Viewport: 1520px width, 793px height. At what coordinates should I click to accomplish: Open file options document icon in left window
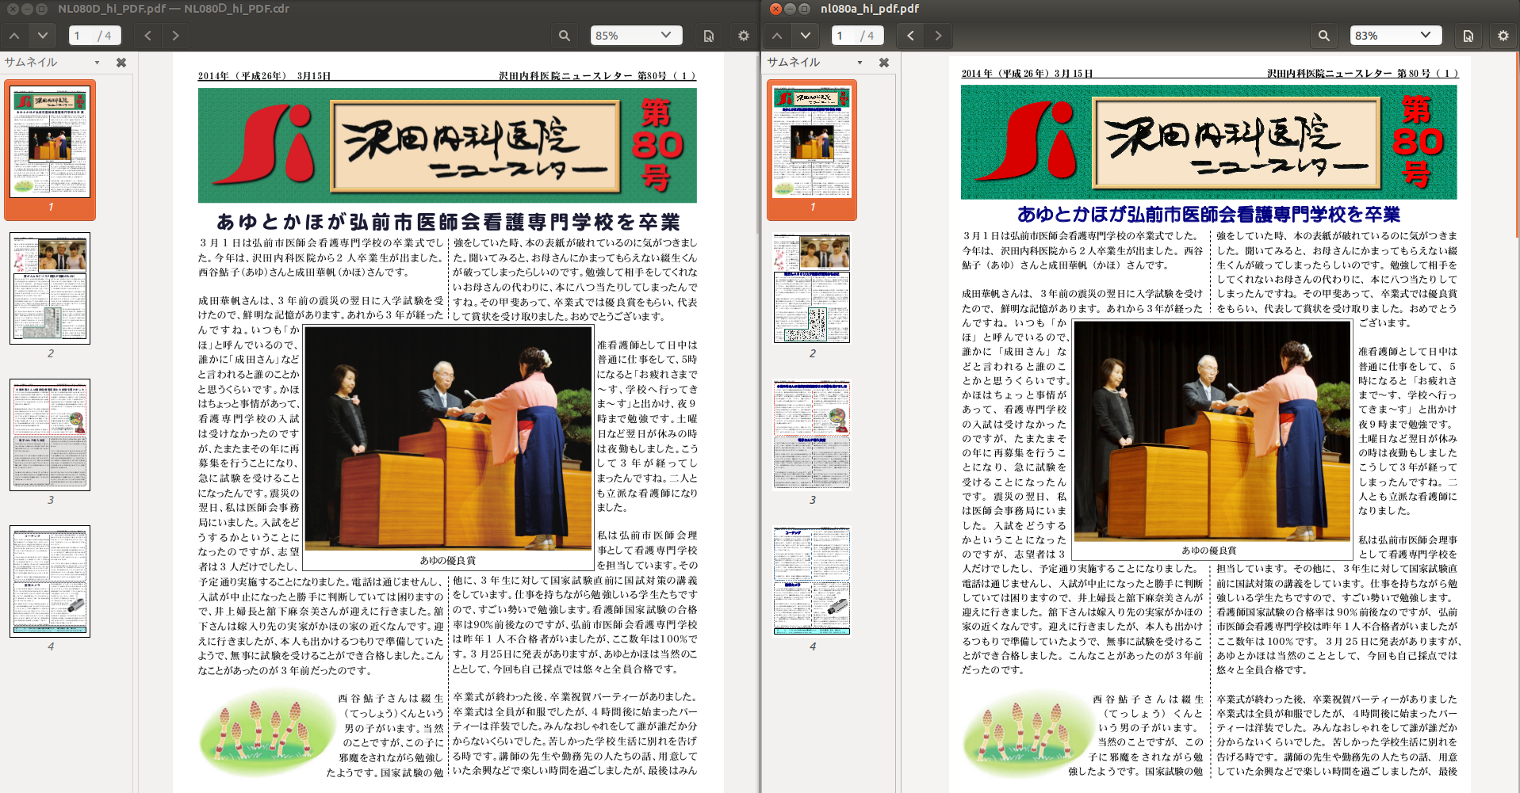[x=709, y=36]
